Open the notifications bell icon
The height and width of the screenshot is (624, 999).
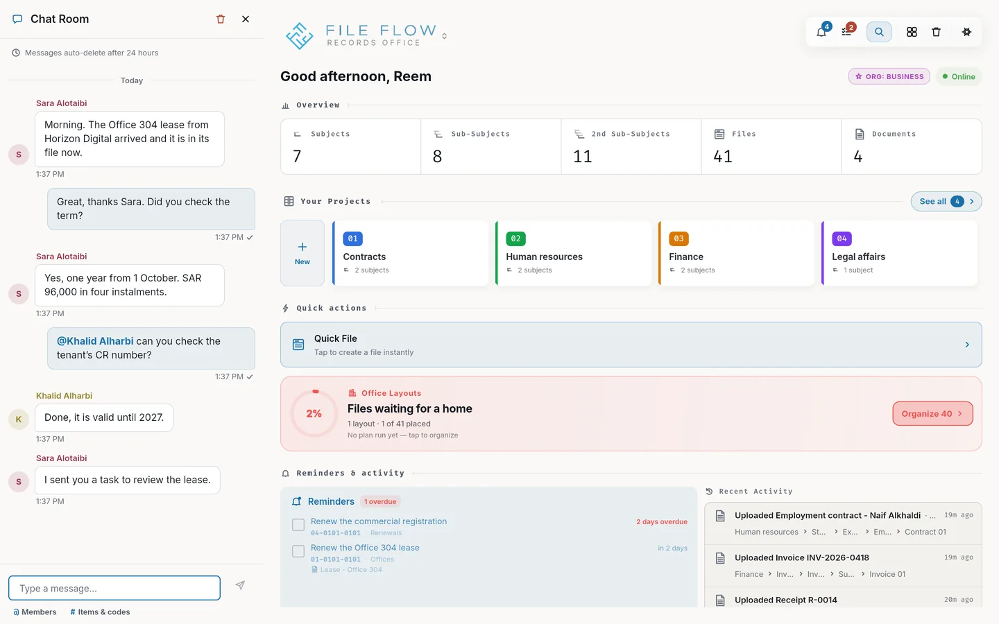click(822, 32)
